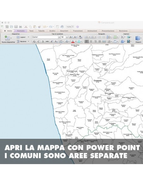Image resolution: width=143 pixels, height=185 pixels.
Task: Click the Format Painter brush icon
Action: click(39, 27)
